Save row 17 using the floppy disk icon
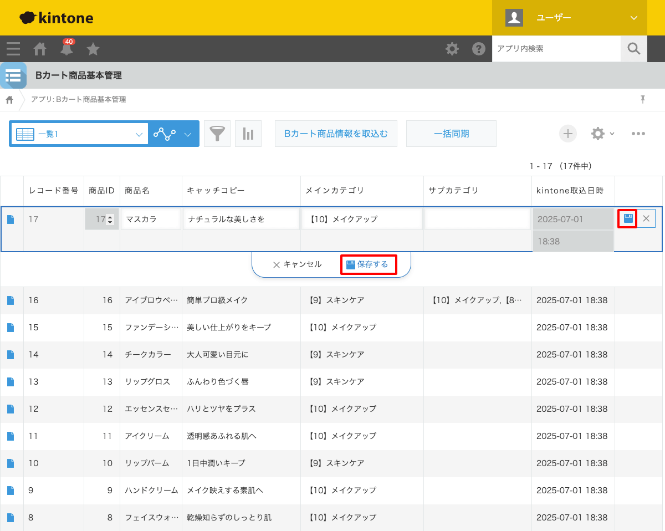 click(x=627, y=218)
